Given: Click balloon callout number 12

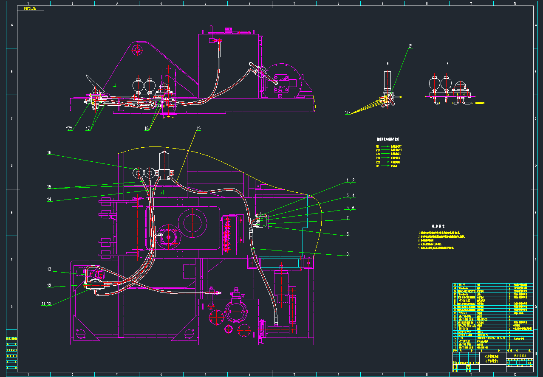Looking at the screenshot, I should 49,285.
